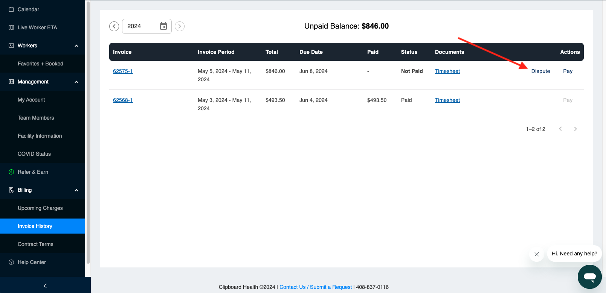Image resolution: width=606 pixels, height=293 pixels.
Task: Click the Jun 8, 2024 due date
Action: pos(313,71)
